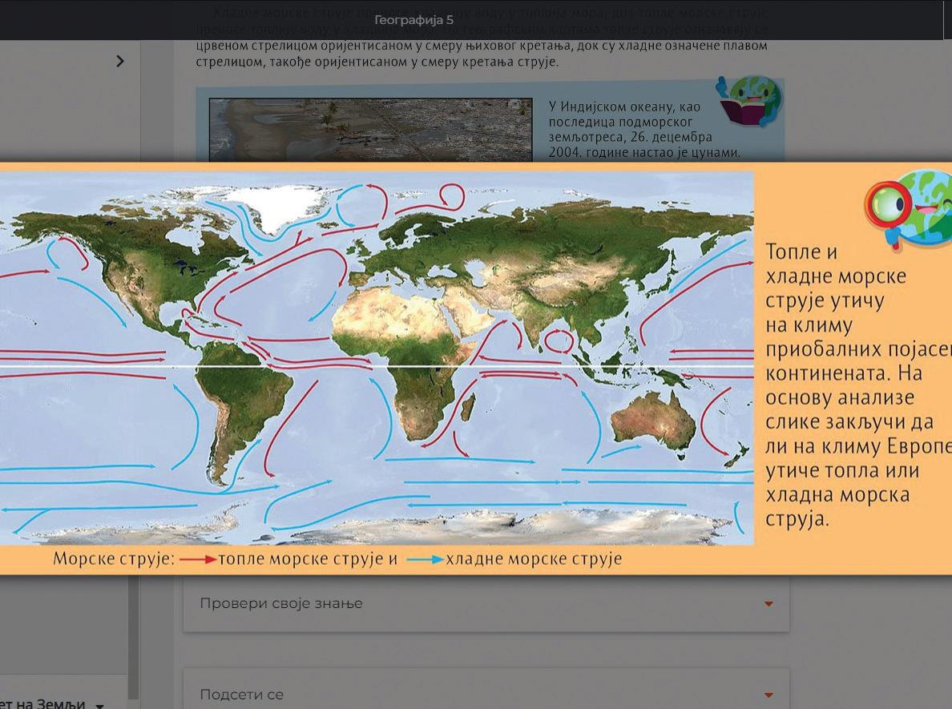Expand the "Провери своје знање" section
Image resolution: width=952 pixels, height=709 pixels.
tap(486, 603)
